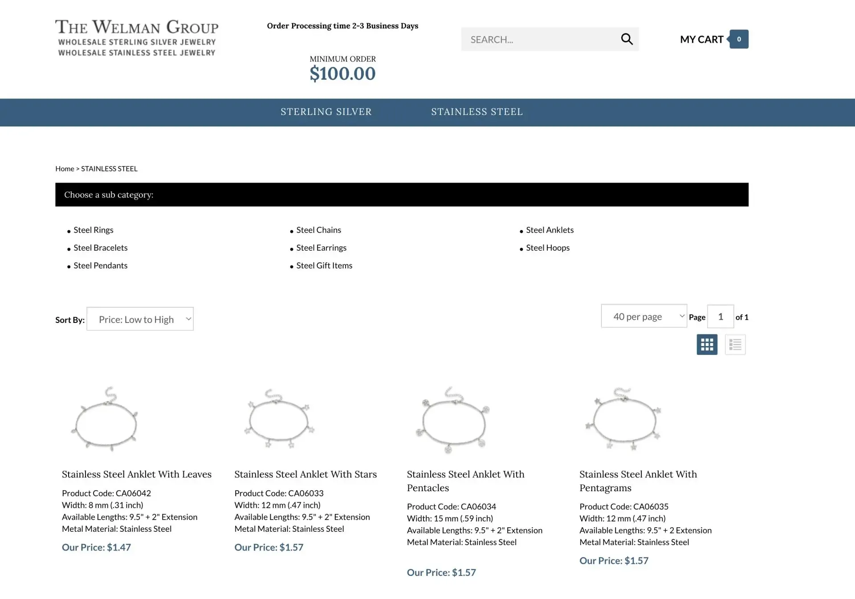Open the STAINLESS STEEL menu
Image resolution: width=855 pixels, height=599 pixels.
coord(477,112)
